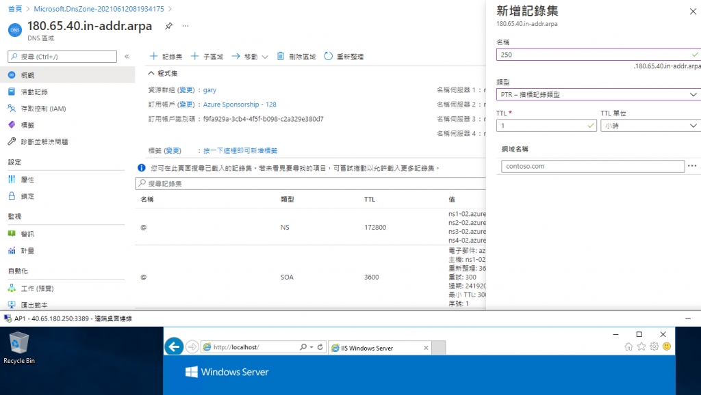Click the record set search field
The width and height of the screenshot is (701, 395).
point(310,183)
